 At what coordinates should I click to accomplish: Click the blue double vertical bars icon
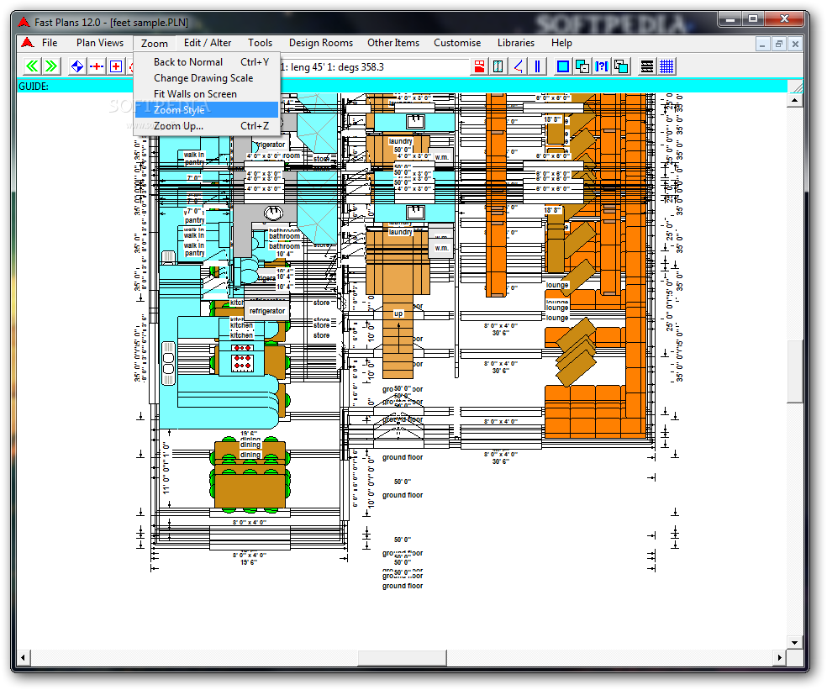[537, 66]
